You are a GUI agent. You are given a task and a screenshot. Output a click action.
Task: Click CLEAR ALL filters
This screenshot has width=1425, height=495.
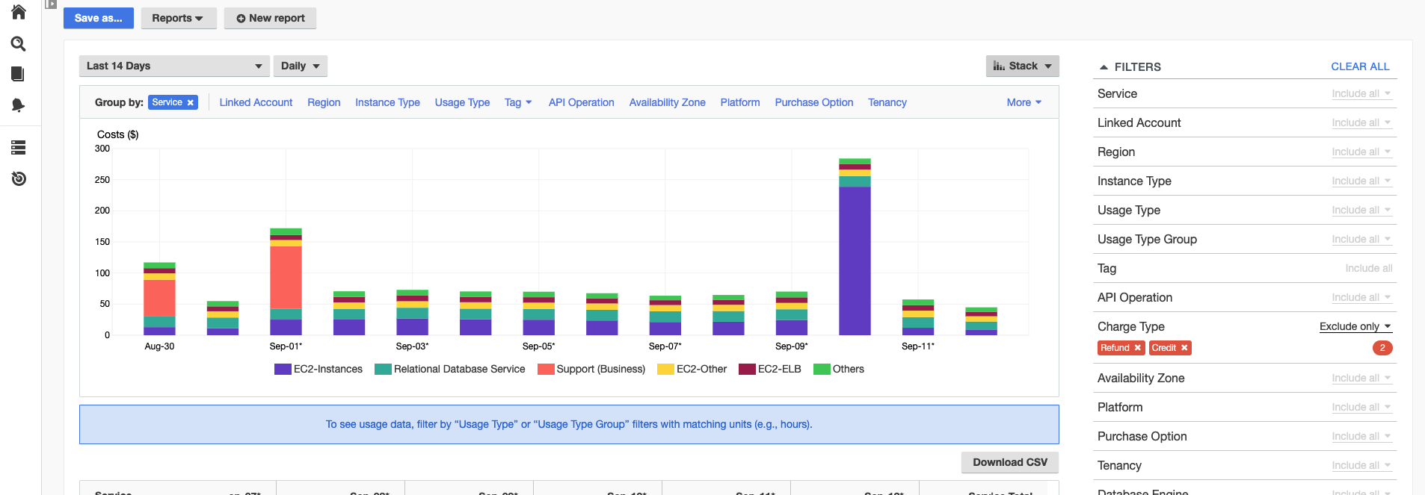[x=1360, y=66]
